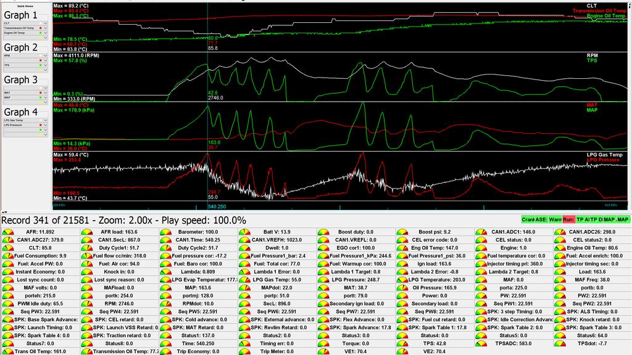The height and width of the screenshot is (355, 632).
Task: Click the Lambda gauge icon
Action: pos(165,271)
